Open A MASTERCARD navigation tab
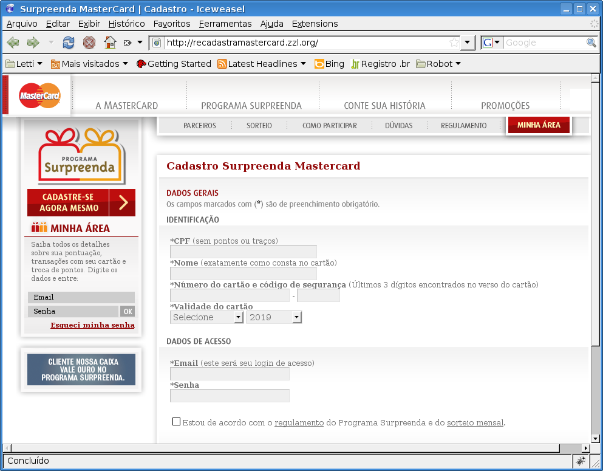The width and height of the screenshot is (603, 471). tap(126, 105)
